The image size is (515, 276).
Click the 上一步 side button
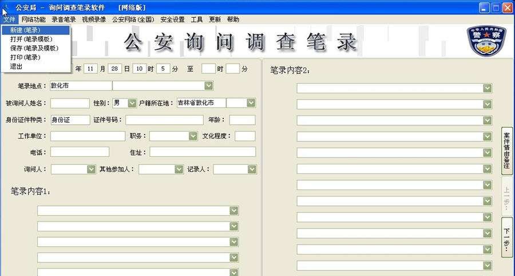click(x=507, y=198)
